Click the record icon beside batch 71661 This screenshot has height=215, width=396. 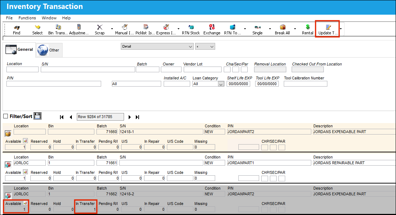click(8, 165)
